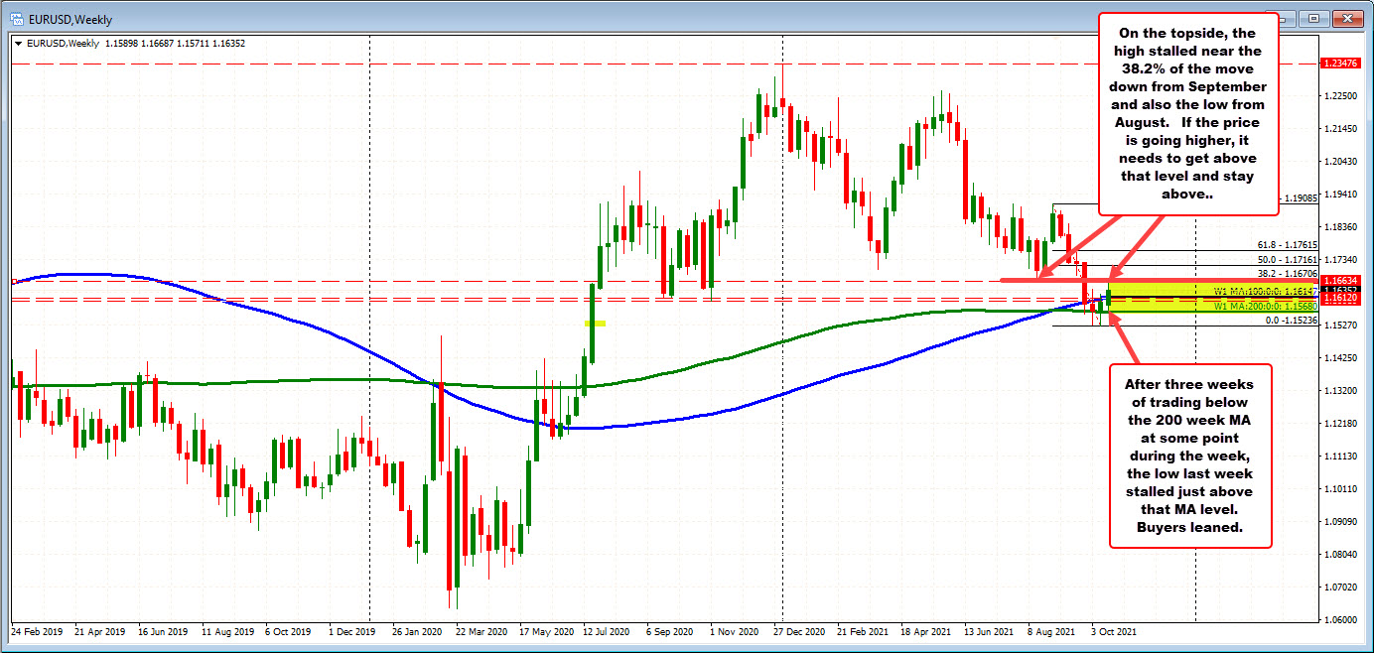The width and height of the screenshot is (1374, 653).
Task: Click the red 1.16634 price tag on the axis
Action: pyautogui.click(x=1341, y=280)
